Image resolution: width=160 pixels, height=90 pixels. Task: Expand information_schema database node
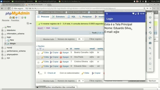pyautogui.click(x=2, y=34)
